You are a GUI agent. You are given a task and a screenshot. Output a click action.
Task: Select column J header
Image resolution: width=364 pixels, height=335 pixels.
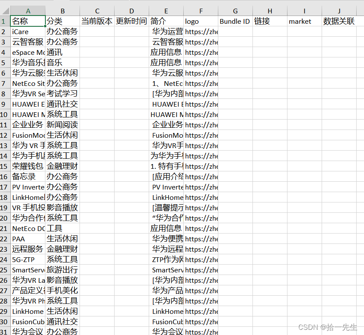(x=339, y=11)
